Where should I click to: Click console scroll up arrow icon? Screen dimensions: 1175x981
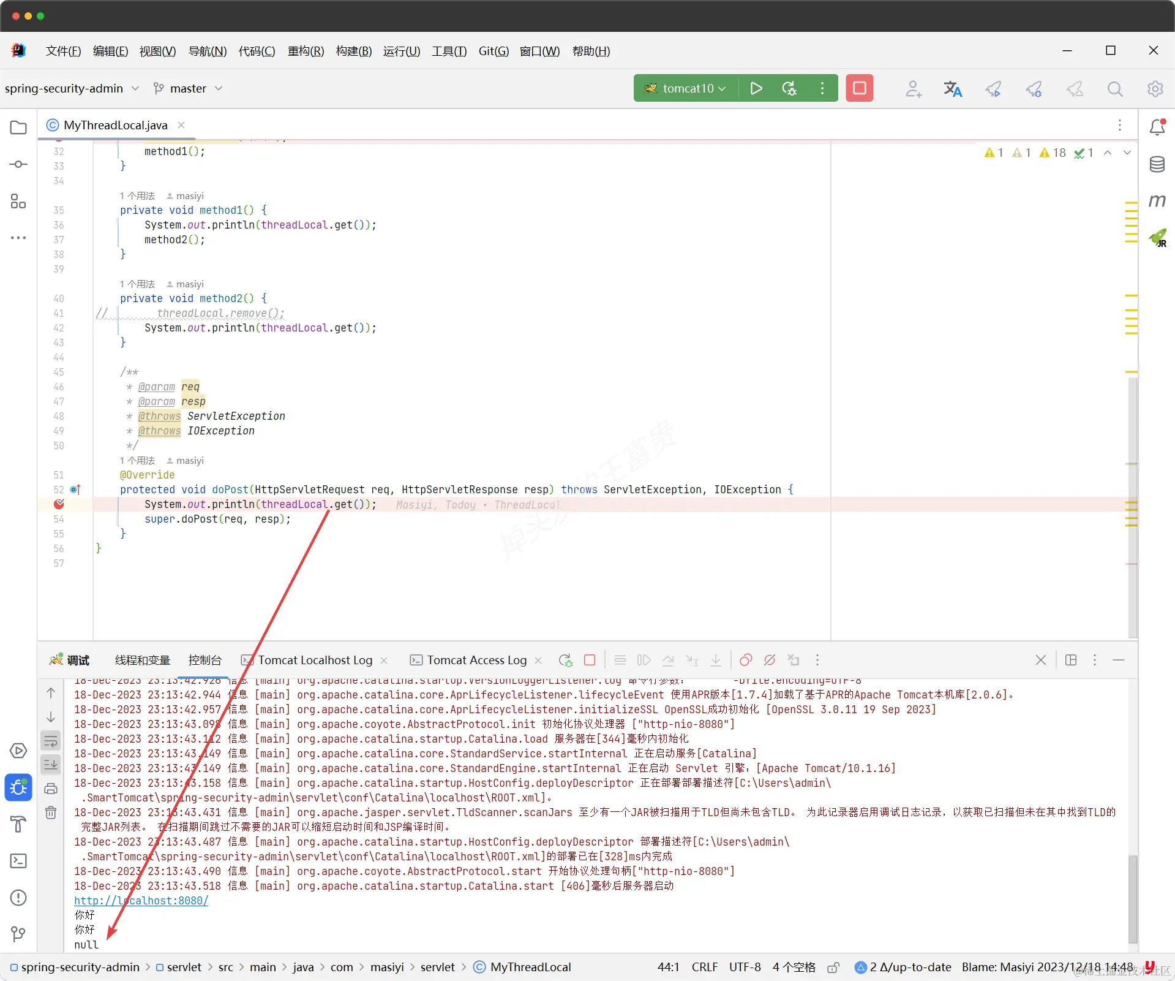click(x=51, y=693)
